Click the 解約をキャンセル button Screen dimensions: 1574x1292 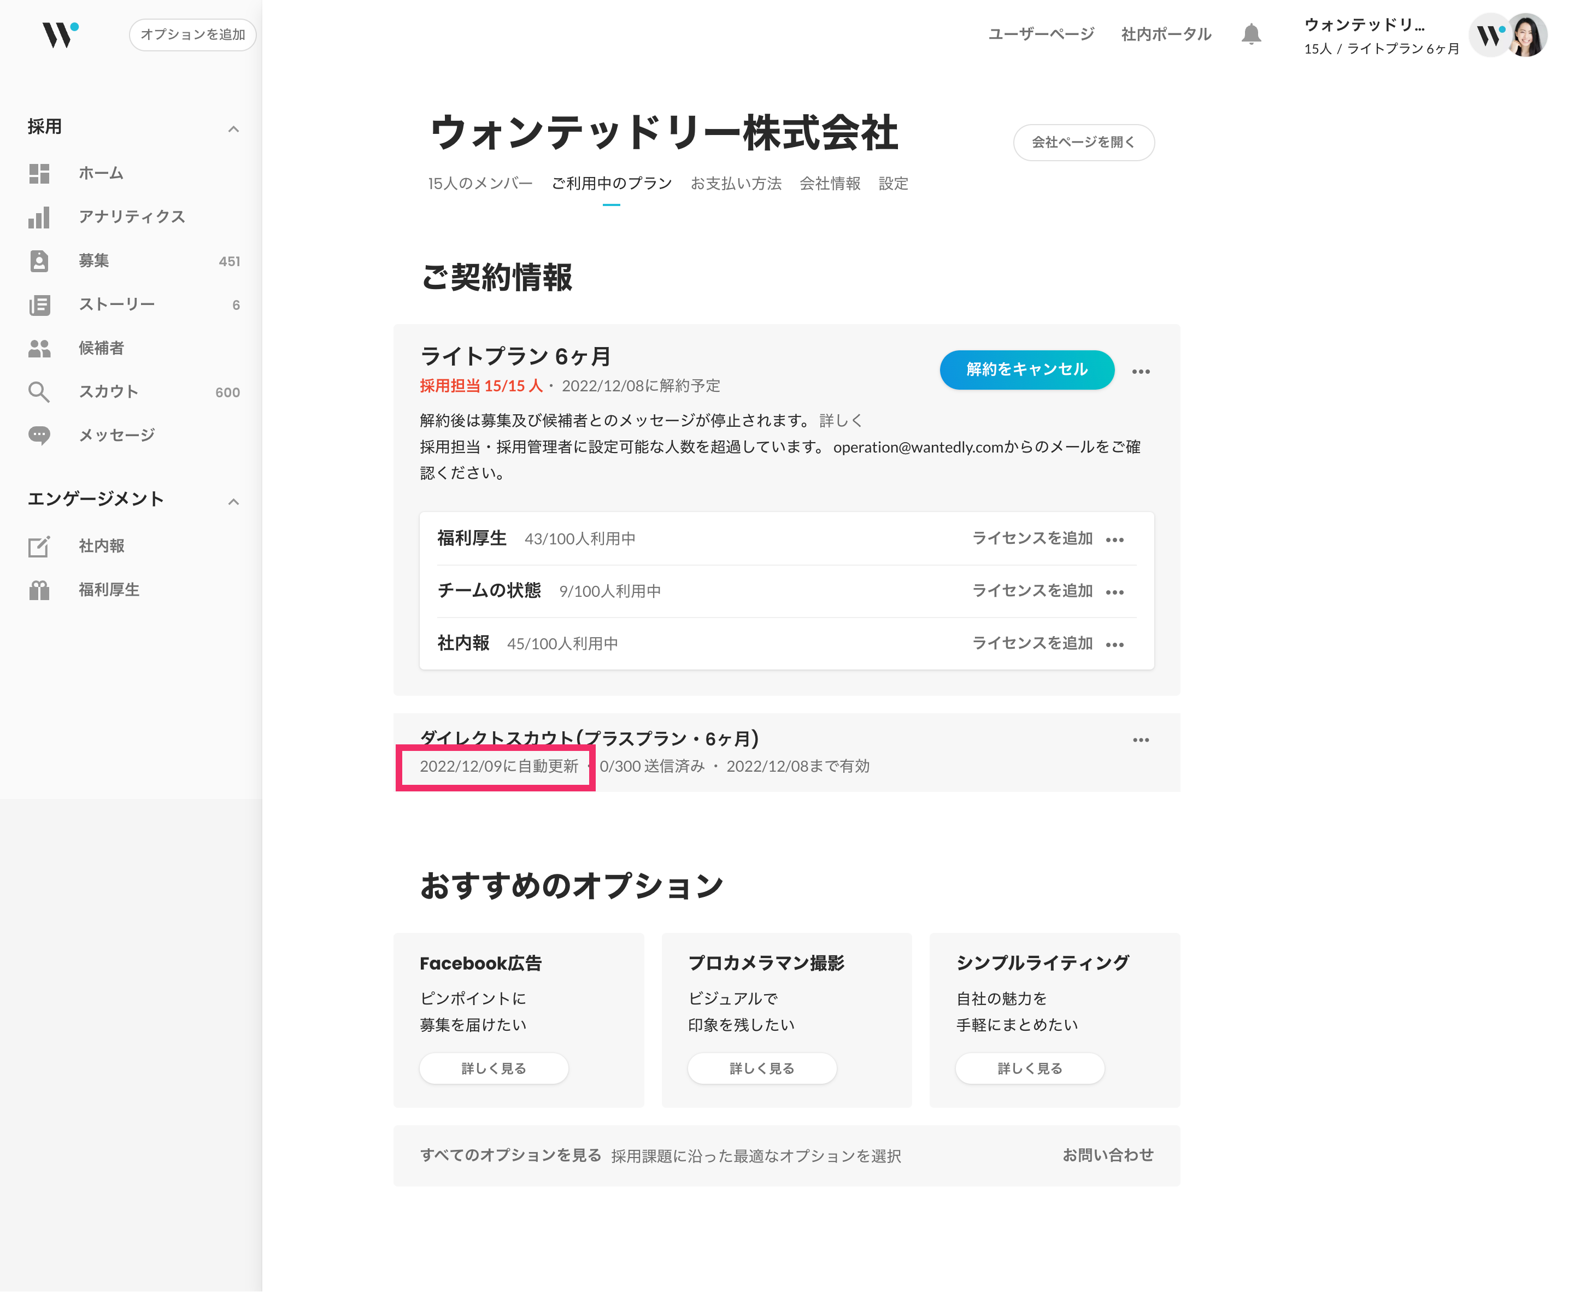point(1026,369)
